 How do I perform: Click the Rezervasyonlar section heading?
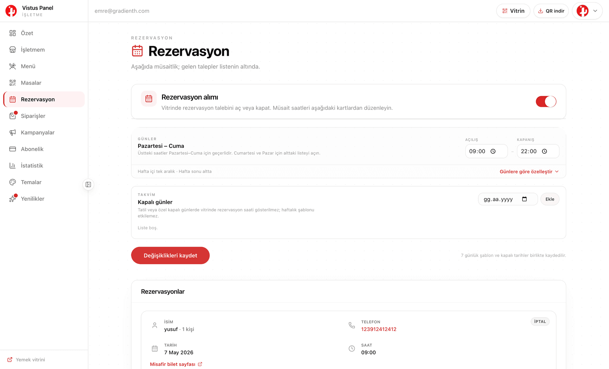[163, 292]
